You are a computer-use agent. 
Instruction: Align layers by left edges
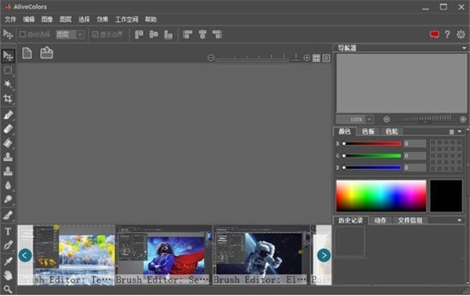coord(188,34)
